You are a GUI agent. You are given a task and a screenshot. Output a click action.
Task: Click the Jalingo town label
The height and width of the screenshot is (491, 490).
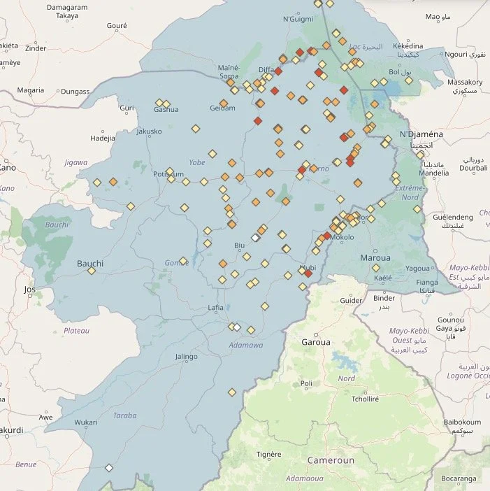point(186,357)
